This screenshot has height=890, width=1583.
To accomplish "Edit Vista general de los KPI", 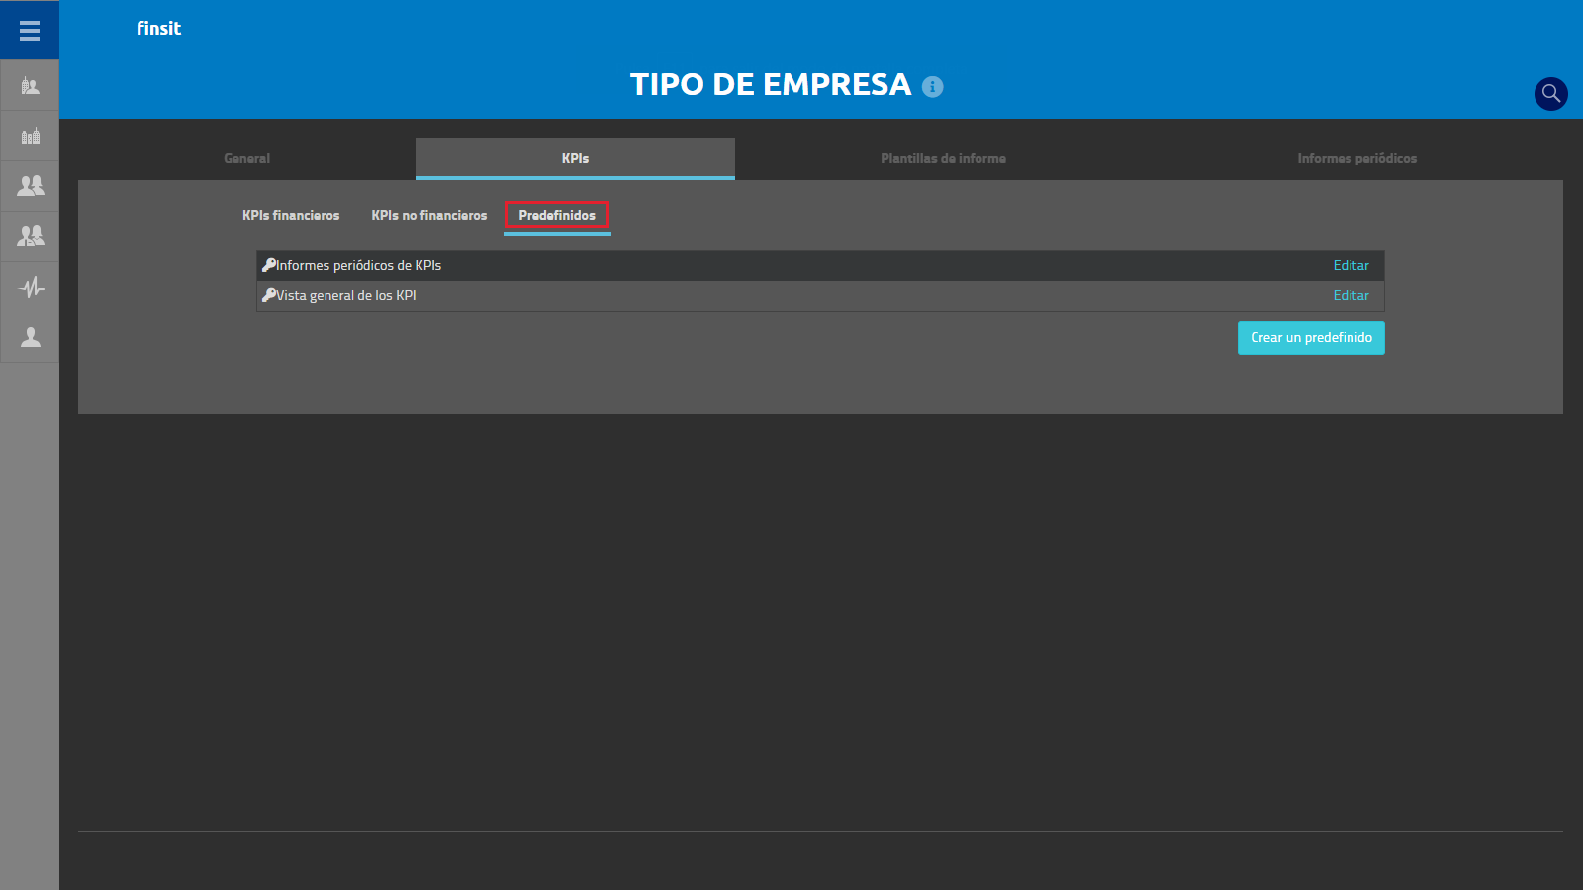I will pos(1350,295).
